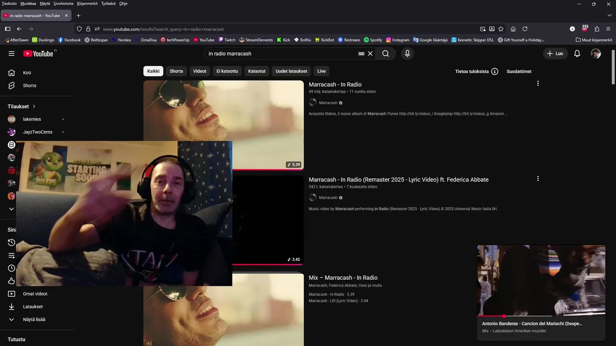This screenshot has width=616, height=346.
Task: Click the Koti home icon in the sidebar
Action: click(12, 73)
